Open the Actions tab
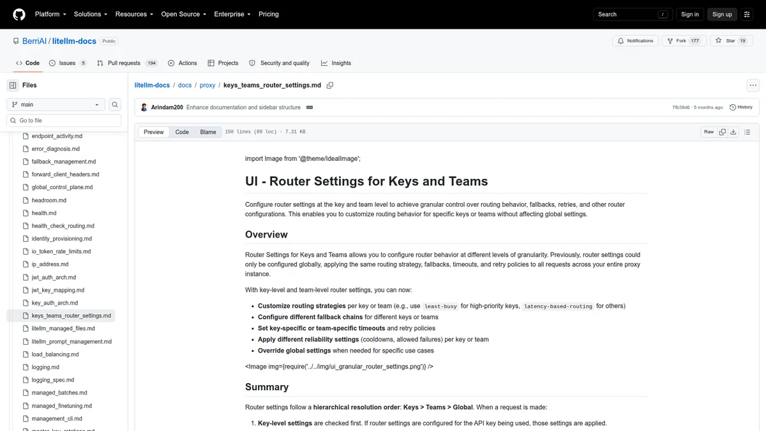Screen dimensions: 766x431 [183, 63]
